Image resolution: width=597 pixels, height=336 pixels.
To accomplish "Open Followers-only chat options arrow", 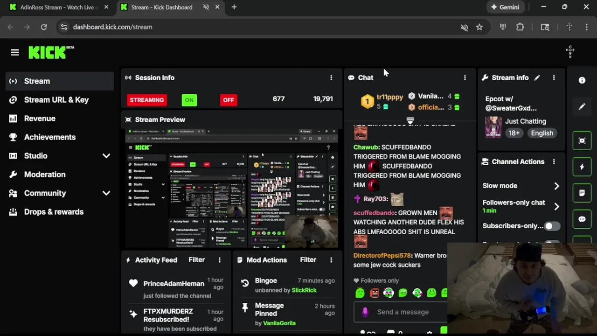I will pos(556,206).
